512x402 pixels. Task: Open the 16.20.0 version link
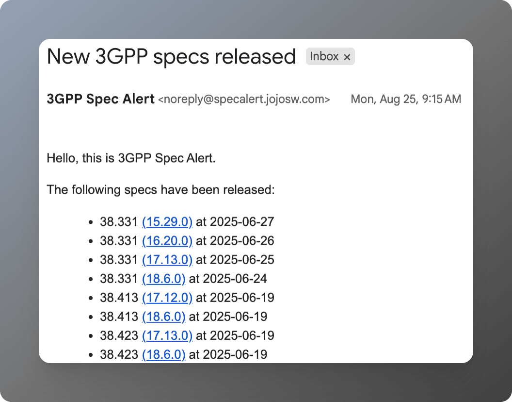point(167,241)
